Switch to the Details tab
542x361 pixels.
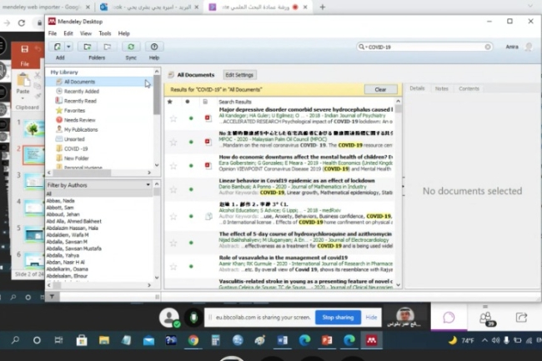(x=417, y=88)
